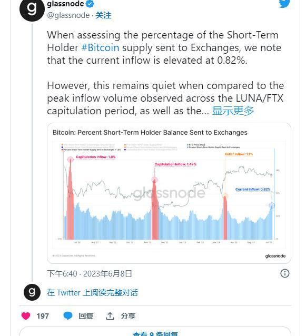
Task: Open the #Bitcoin hashtag
Action: (x=100, y=48)
